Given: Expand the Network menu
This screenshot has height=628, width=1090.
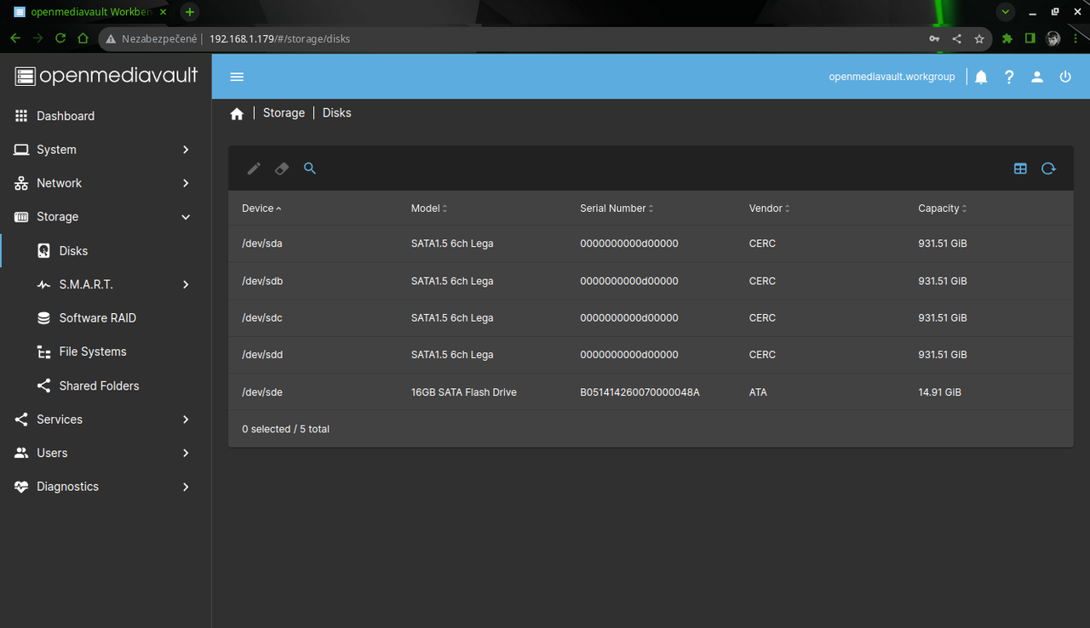Looking at the screenshot, I should point(106,183).
